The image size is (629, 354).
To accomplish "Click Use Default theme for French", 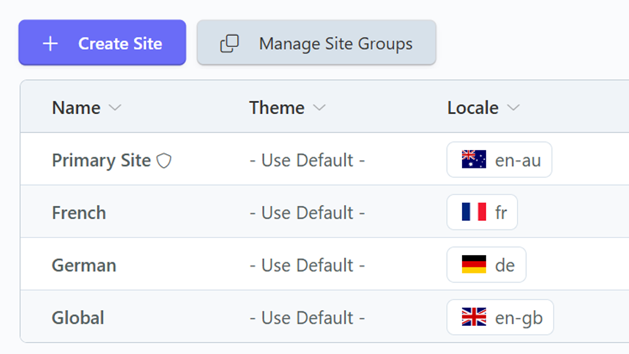I will 307,212.
